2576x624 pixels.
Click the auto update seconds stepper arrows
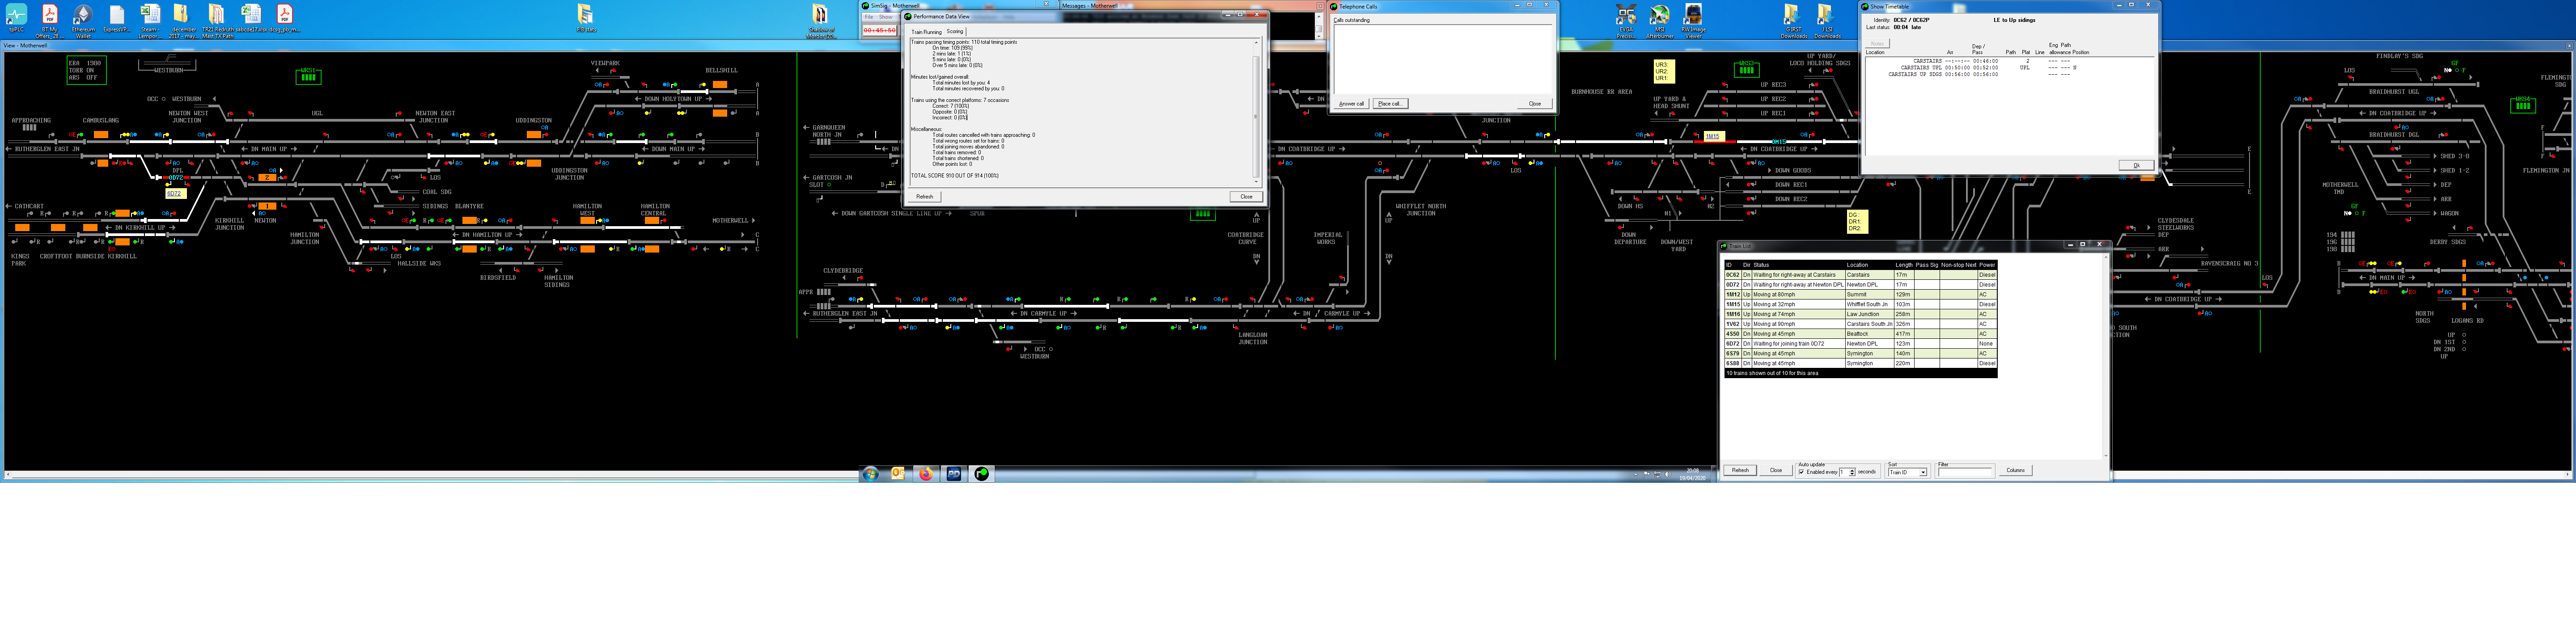(1852, 472)
